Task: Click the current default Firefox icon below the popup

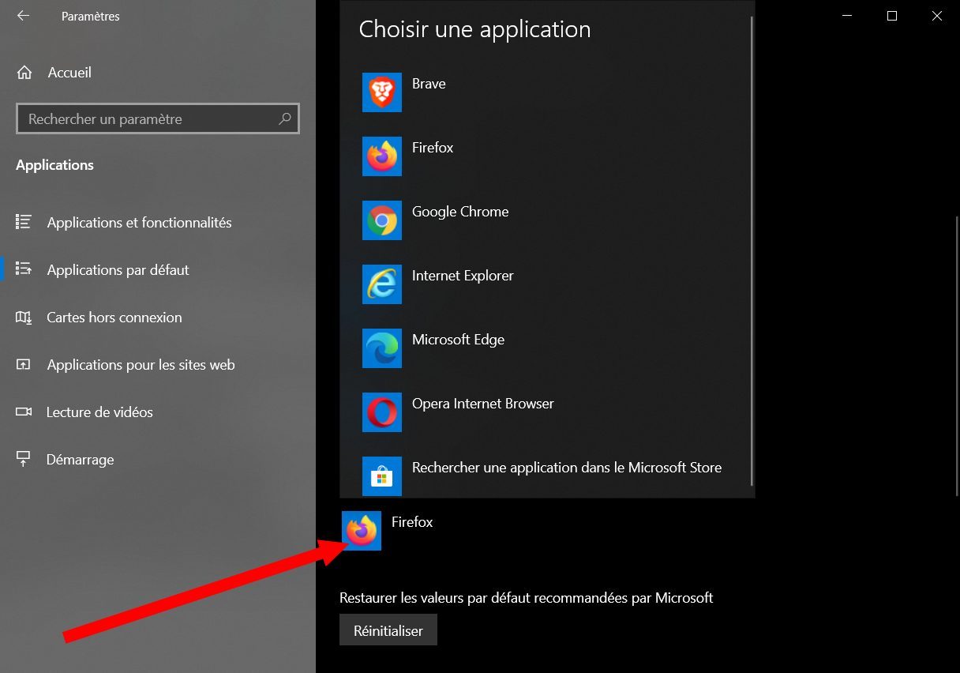Action: click(x=362, y=531)
